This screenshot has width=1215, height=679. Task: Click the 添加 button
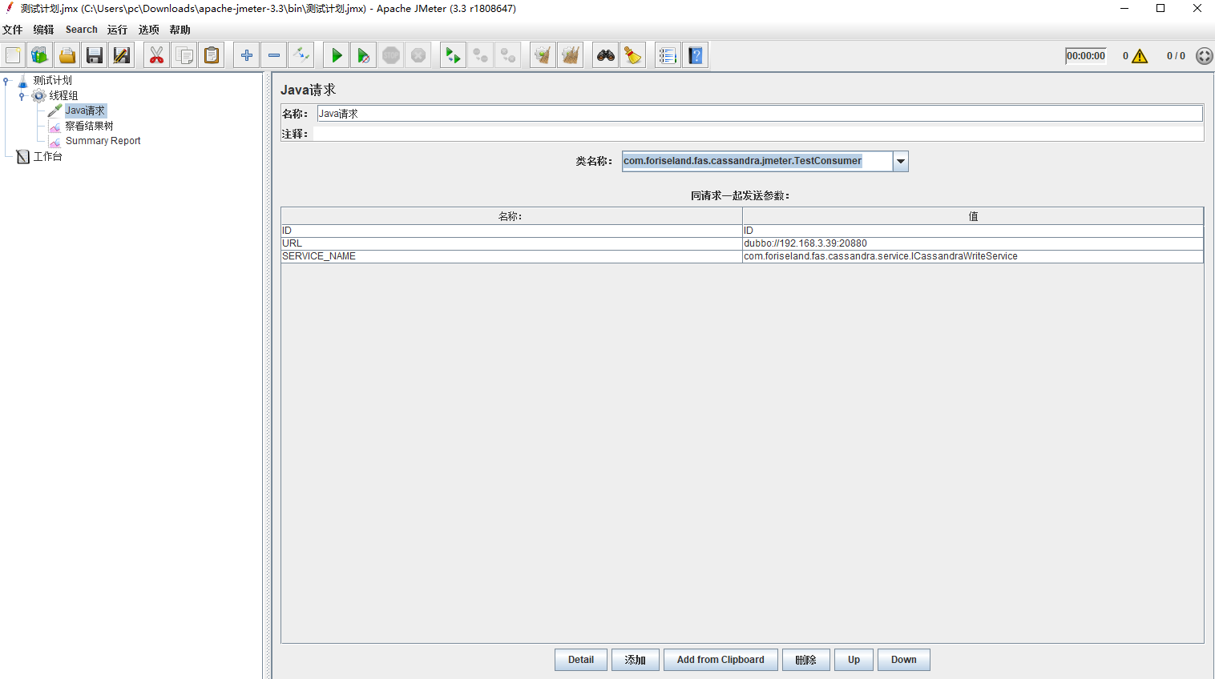(x=636, y=660)
